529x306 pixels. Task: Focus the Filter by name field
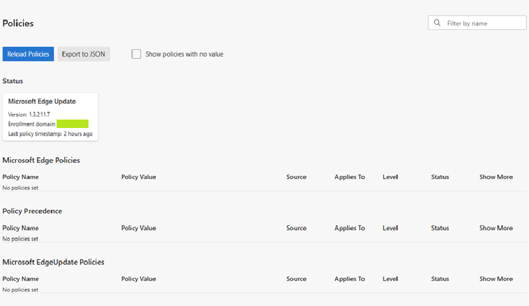pos(483,23)
